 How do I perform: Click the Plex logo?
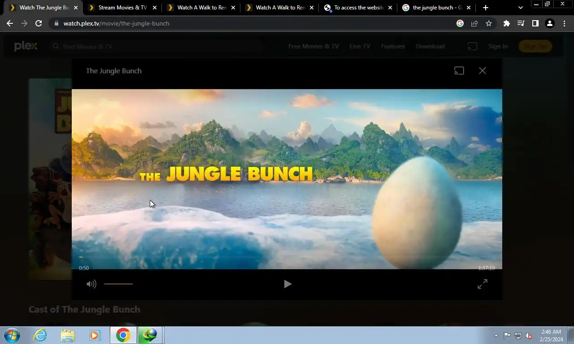(26, 46)
